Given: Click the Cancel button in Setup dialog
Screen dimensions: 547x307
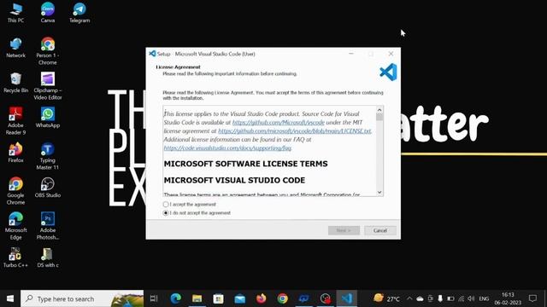Looking at the screenshot, I should coord(379,230).
